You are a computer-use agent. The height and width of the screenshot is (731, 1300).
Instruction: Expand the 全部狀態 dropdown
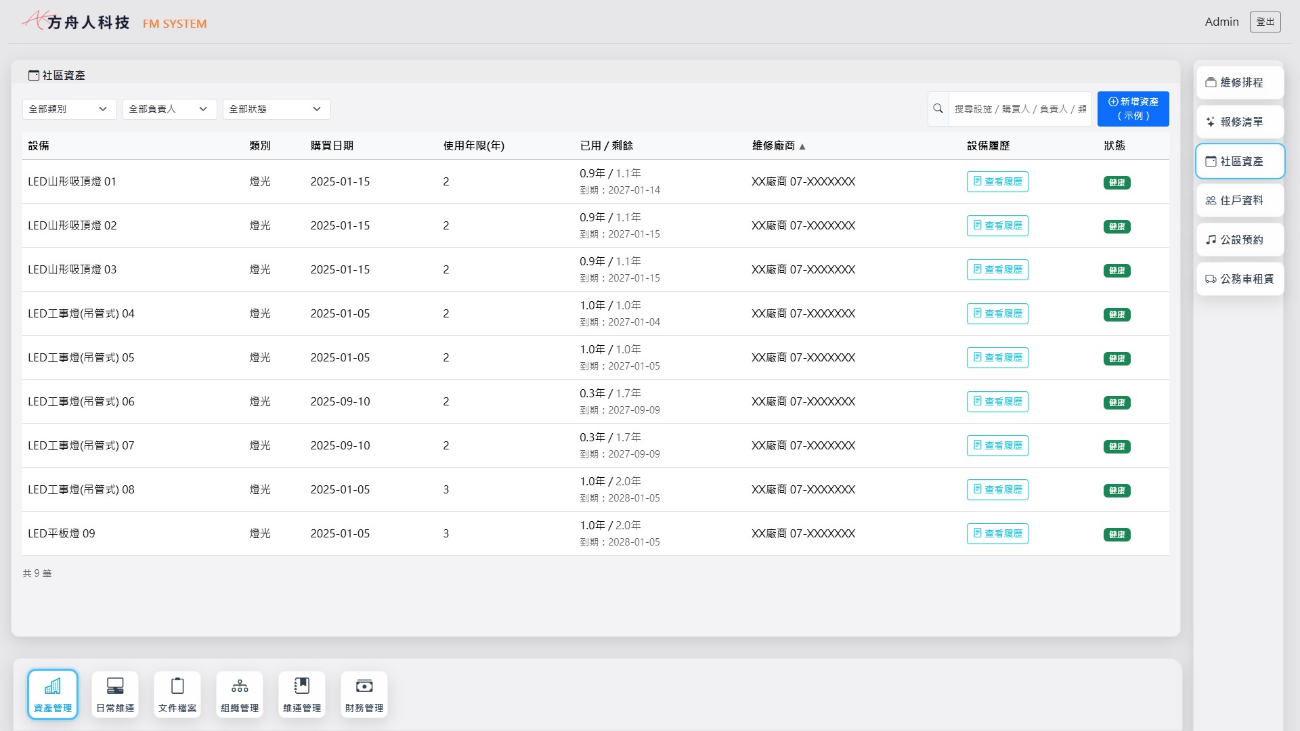coord(276,109)
